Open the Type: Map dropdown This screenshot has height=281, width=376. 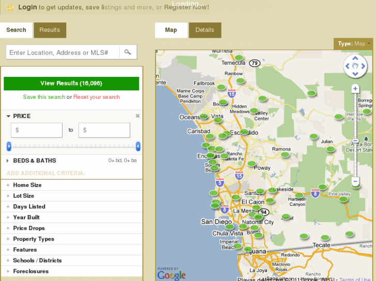pos(353,44)
